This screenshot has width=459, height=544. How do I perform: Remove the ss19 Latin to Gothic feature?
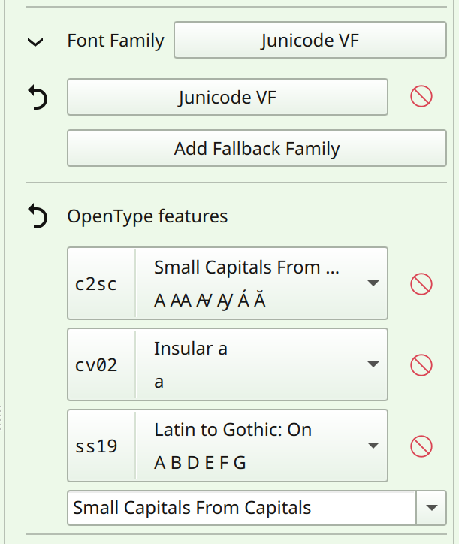coord(421,446)
